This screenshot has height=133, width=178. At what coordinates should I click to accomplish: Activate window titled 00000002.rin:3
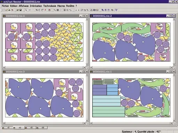click(41, 72)
